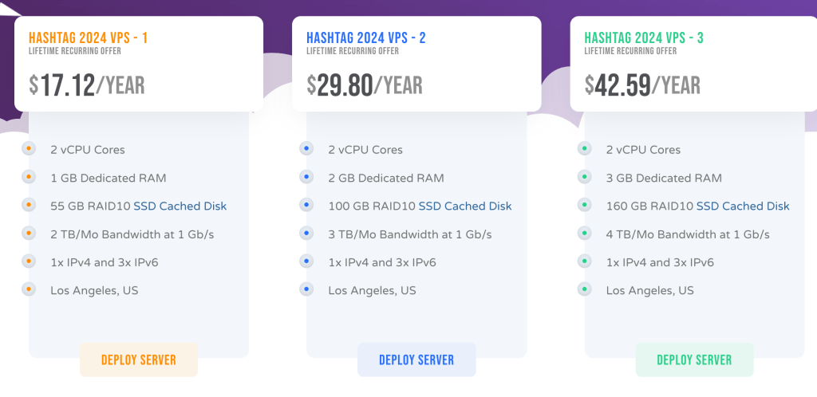Click the $42.59/YEAR price
Image resolution: width=817 pixels, height=397 pixels.
point(642,85)
